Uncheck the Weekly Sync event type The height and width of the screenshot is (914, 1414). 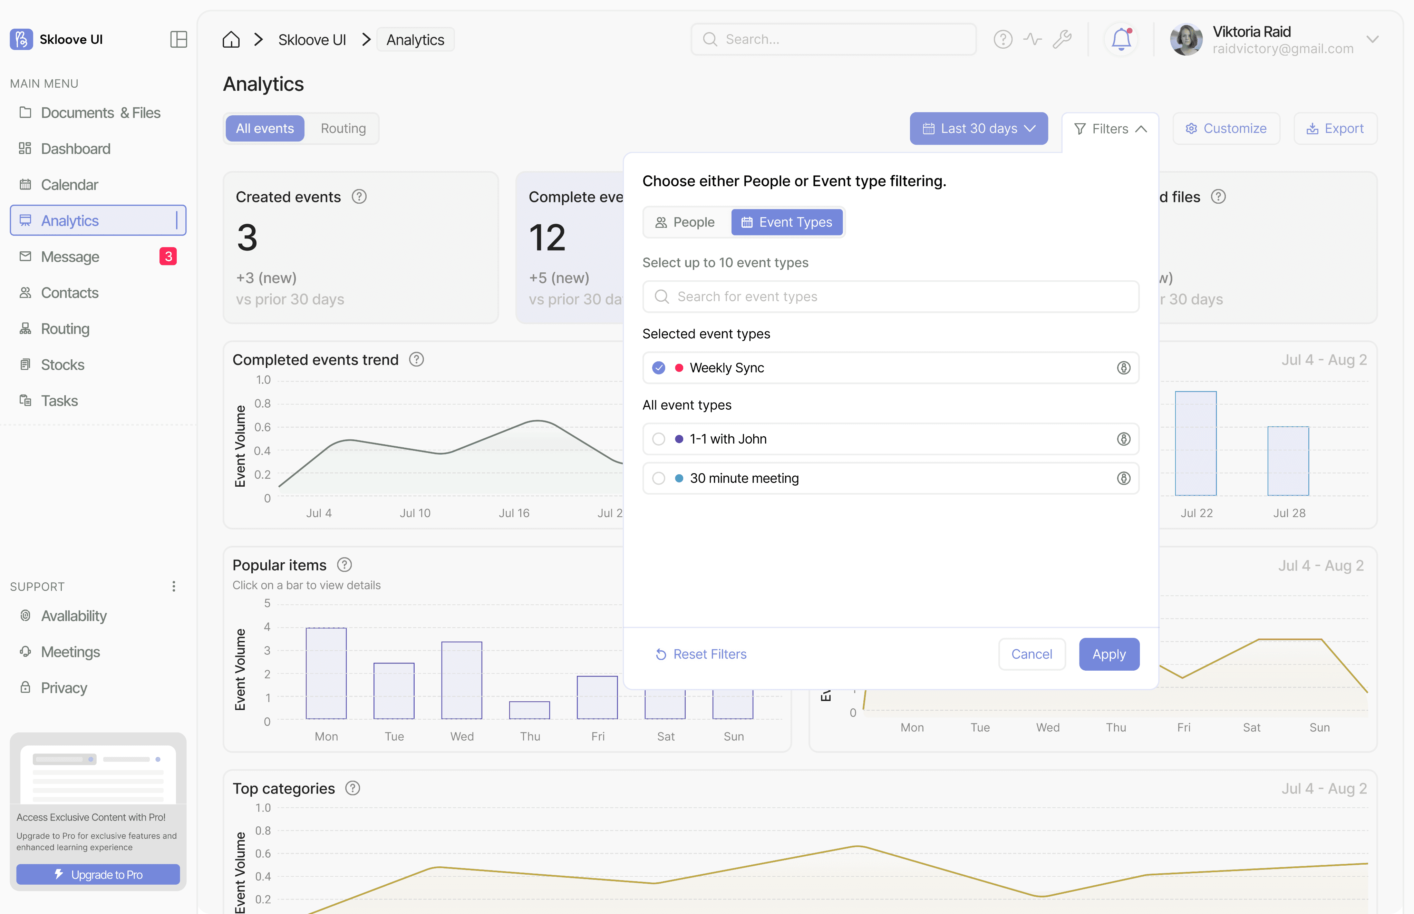pos(658,368)
